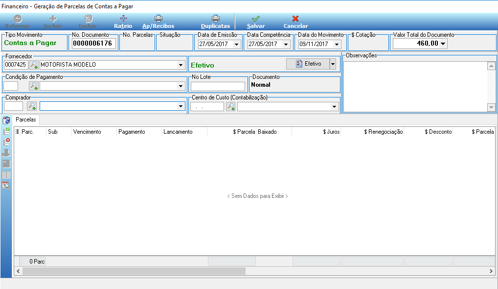
Task: Click the list with green check sidebar icon
Action: click(6, 131)
